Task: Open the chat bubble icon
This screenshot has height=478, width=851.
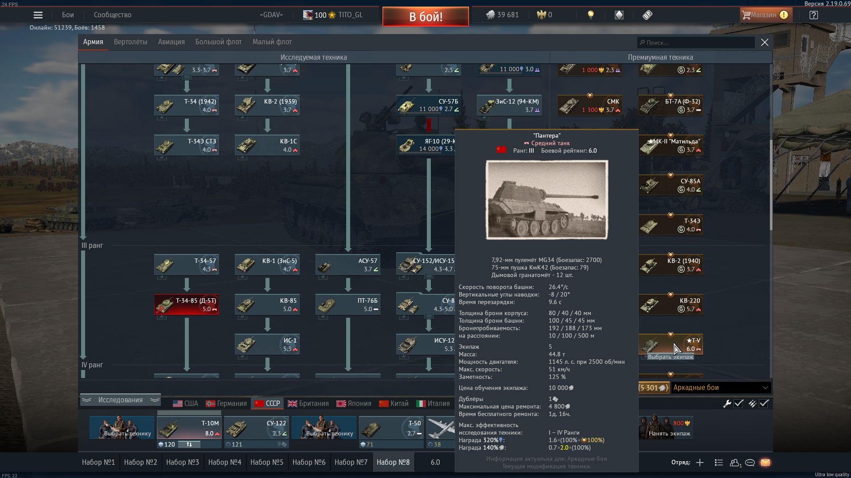Action: click(750, 463)
